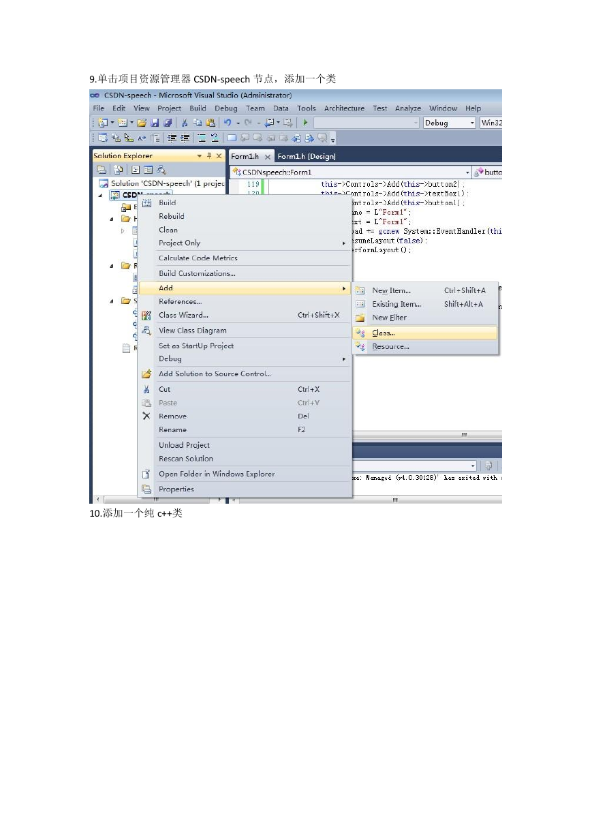Click the Build menu entry icon

[146, 202]
